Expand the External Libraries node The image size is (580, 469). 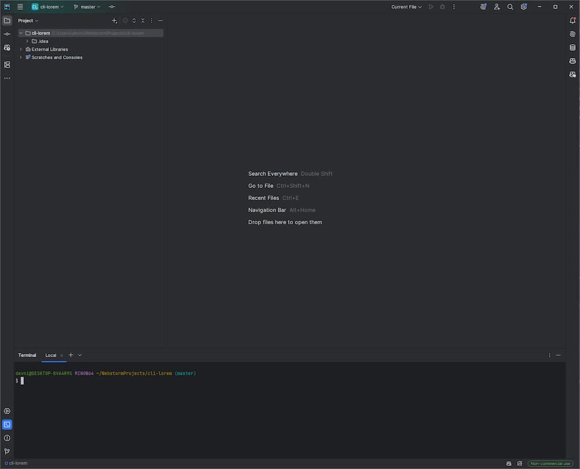pyautogui.click(x=21, y=50)
